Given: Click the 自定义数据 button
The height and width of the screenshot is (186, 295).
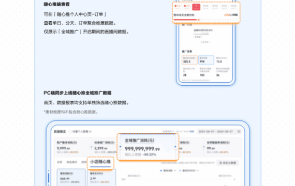Looking at the screenshot, I should [x=228, y=163].
